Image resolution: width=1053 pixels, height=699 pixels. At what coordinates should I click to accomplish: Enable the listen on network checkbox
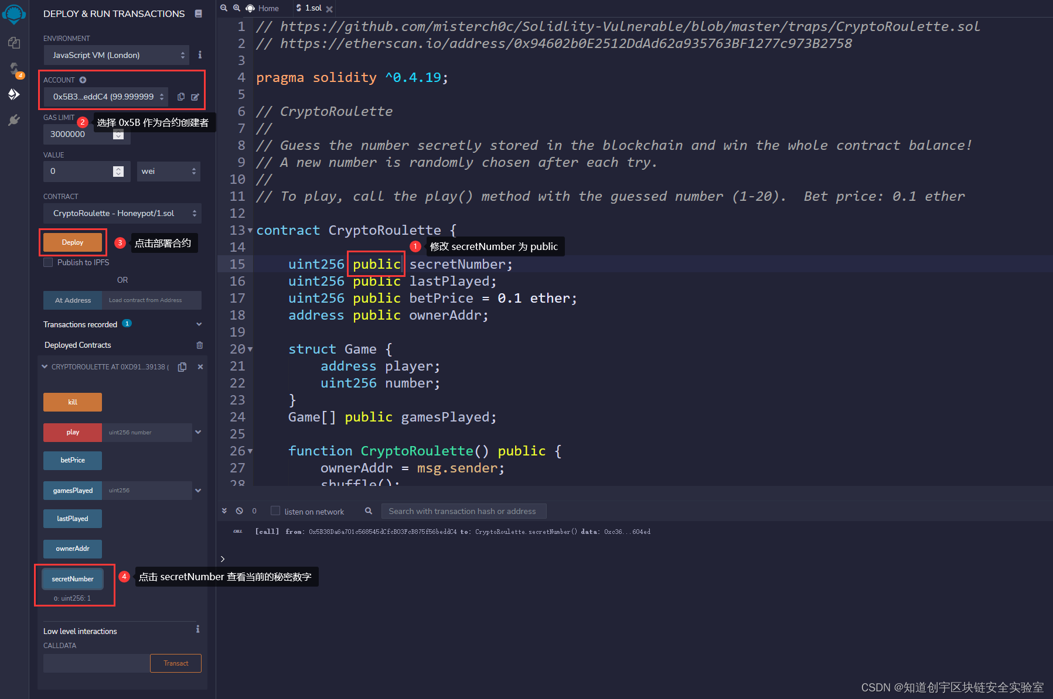275,511
